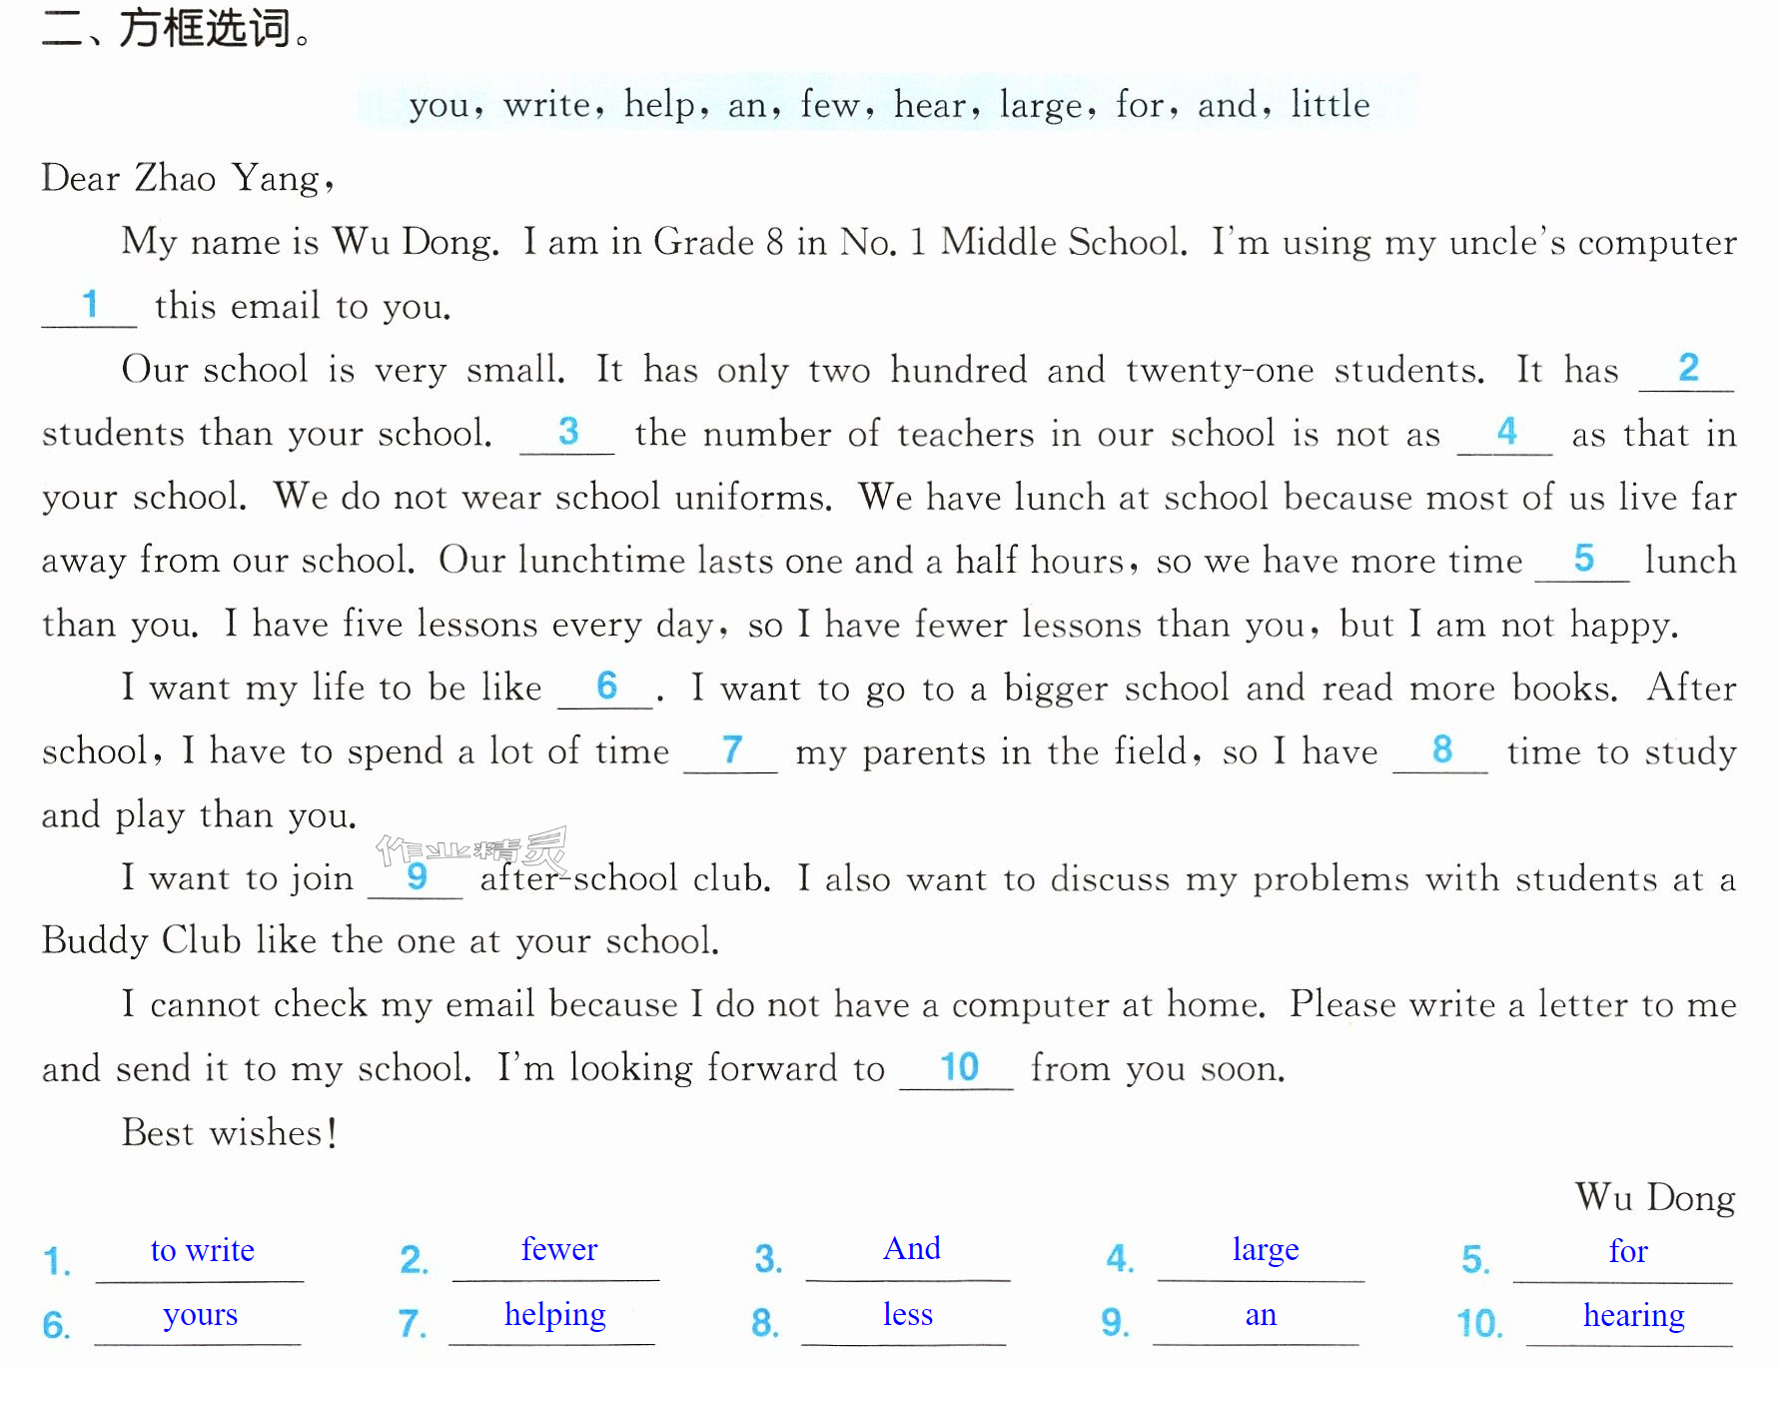Click blank number 1 before 'this email'

click(89, 306)
